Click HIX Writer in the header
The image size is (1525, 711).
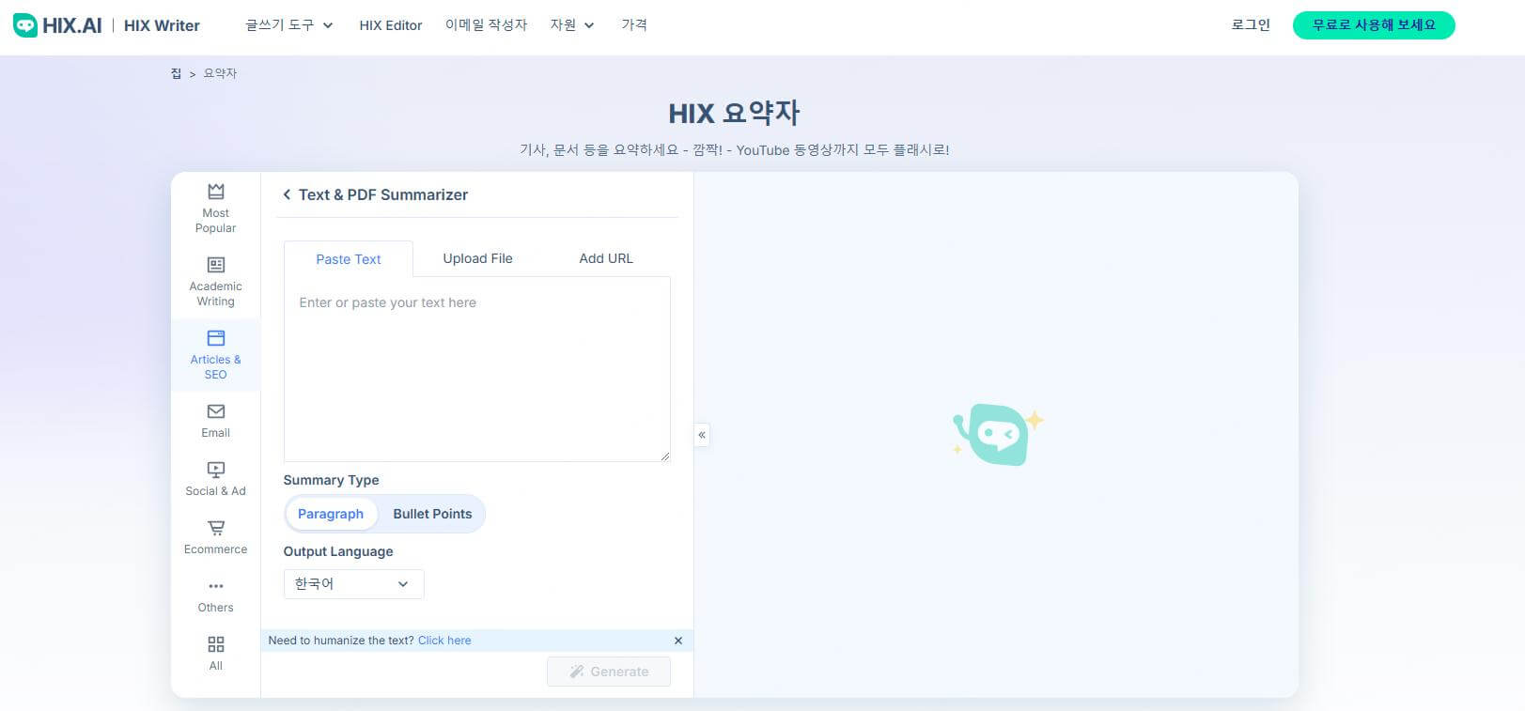tap(162, 25)
